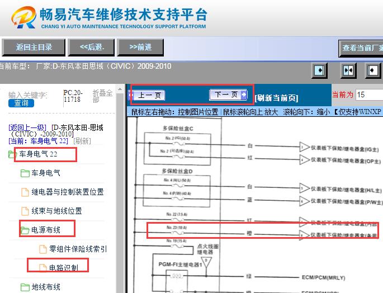Click ECM/PCM(MRLY) label in diagram

click(323, 277)
